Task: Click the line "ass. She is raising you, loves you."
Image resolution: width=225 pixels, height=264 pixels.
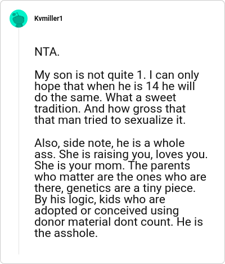Action: (121, 154)
